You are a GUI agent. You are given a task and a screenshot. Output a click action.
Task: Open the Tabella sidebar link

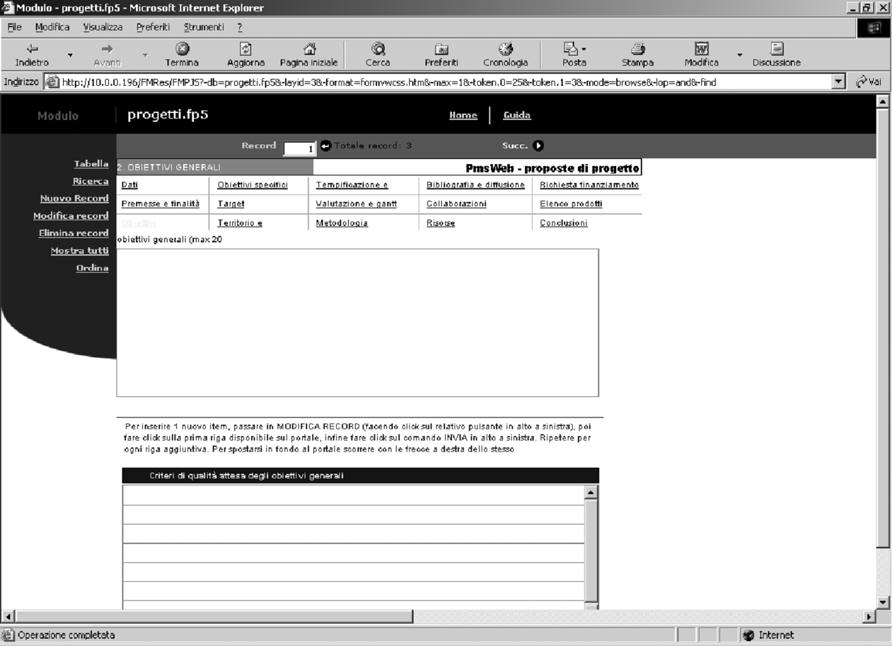point(91,163)
